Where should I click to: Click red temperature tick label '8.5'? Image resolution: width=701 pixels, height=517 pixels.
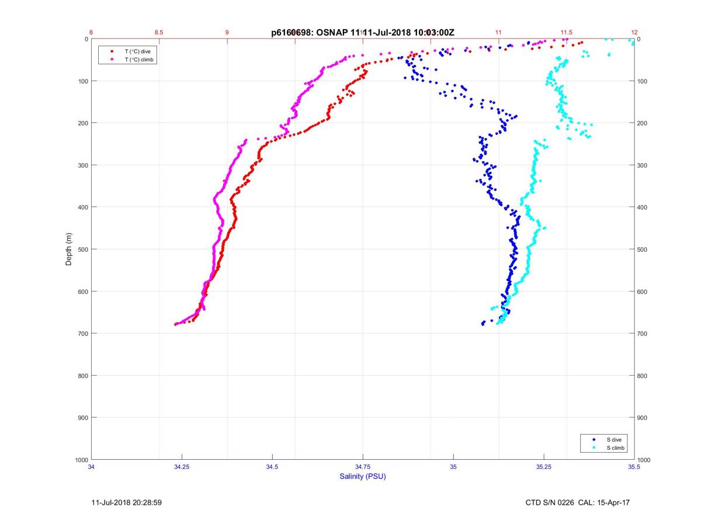(159, 32)
